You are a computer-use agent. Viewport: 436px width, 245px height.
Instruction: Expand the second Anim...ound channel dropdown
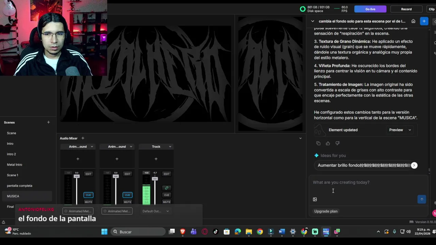[131, 147]
